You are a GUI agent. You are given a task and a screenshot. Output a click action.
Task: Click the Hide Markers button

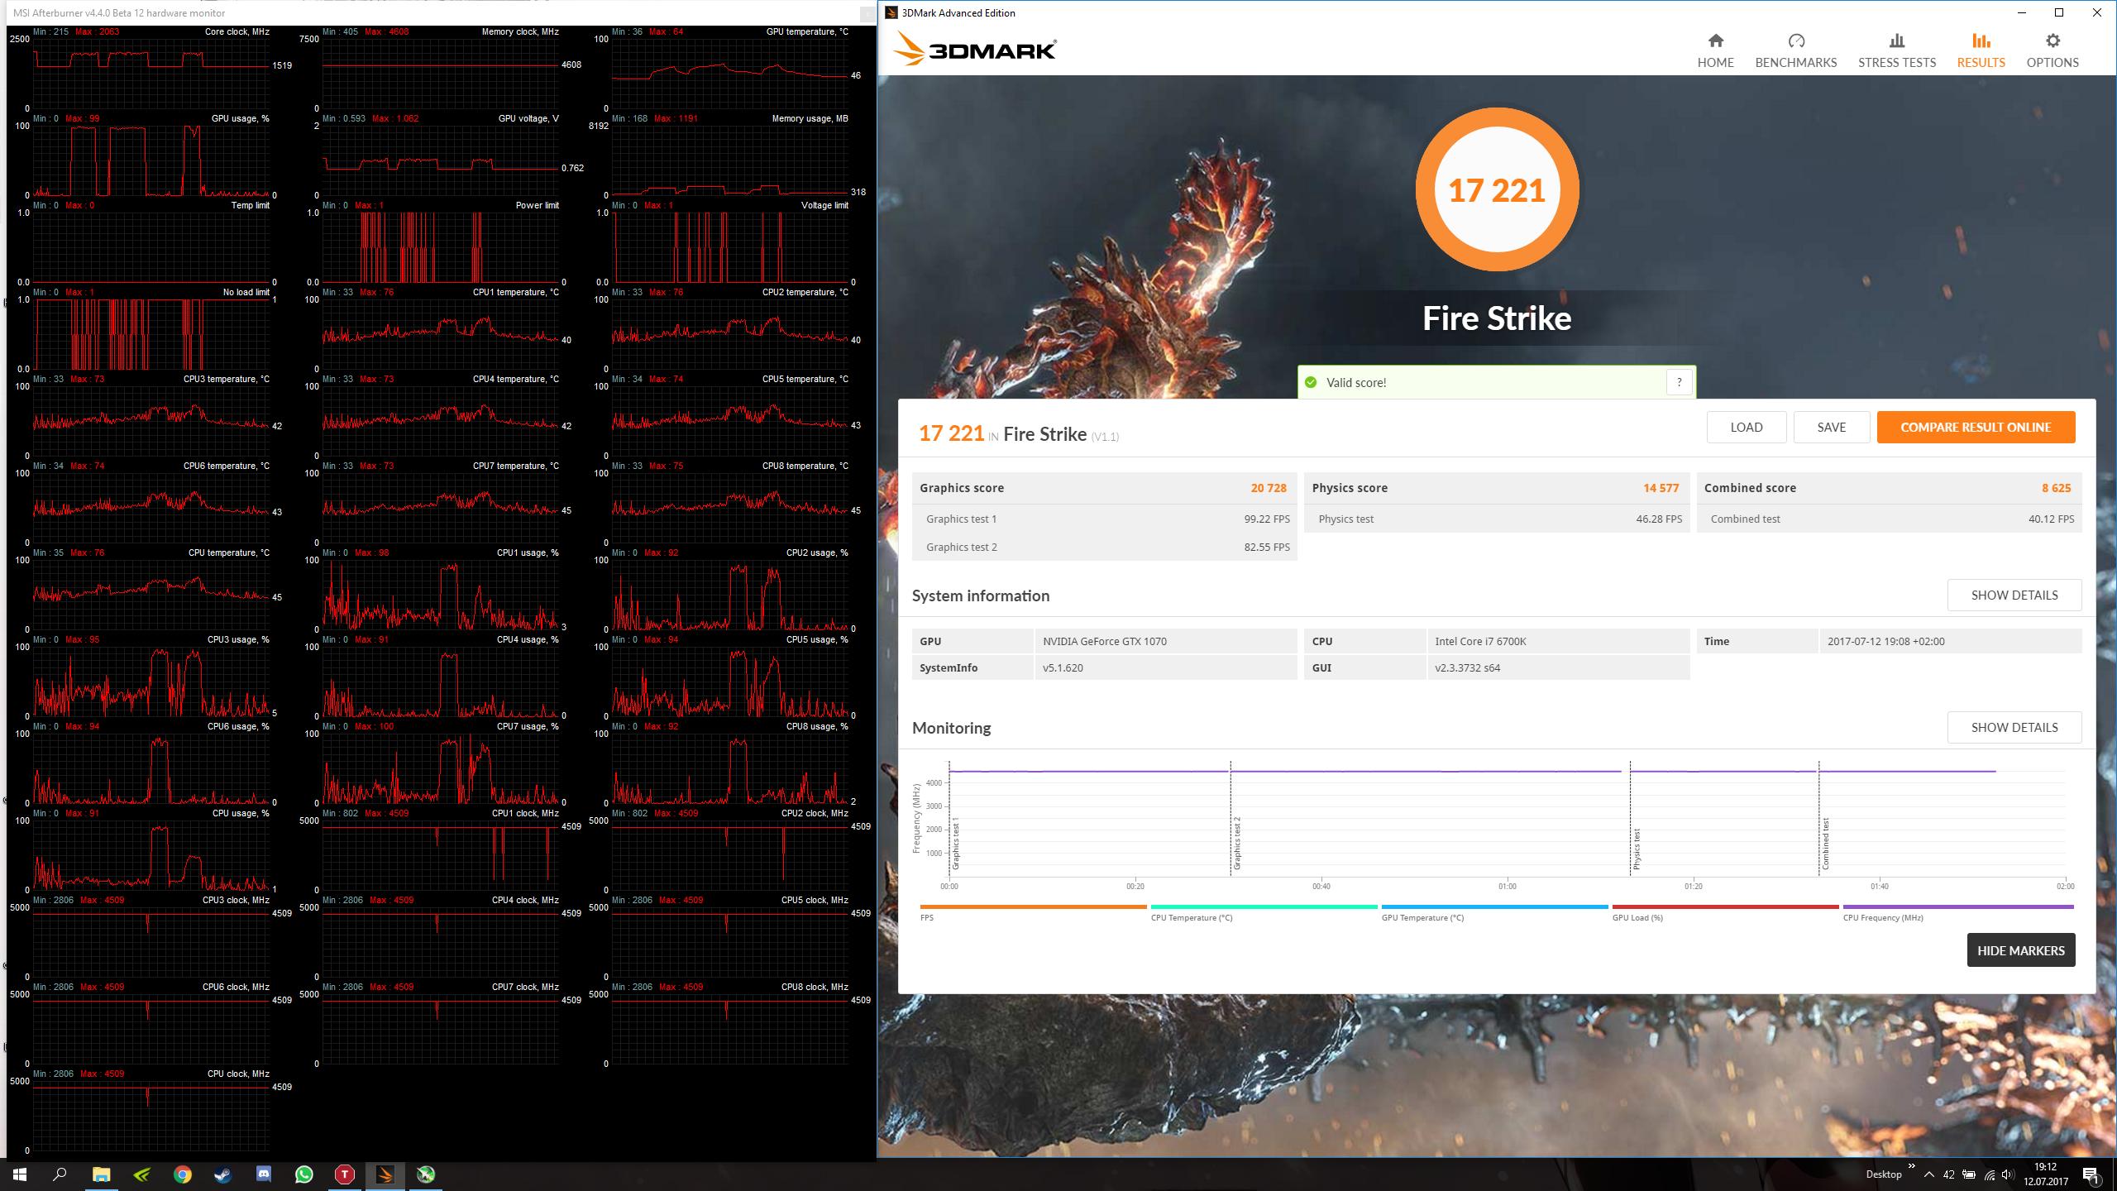click(x=2020, y=950)
